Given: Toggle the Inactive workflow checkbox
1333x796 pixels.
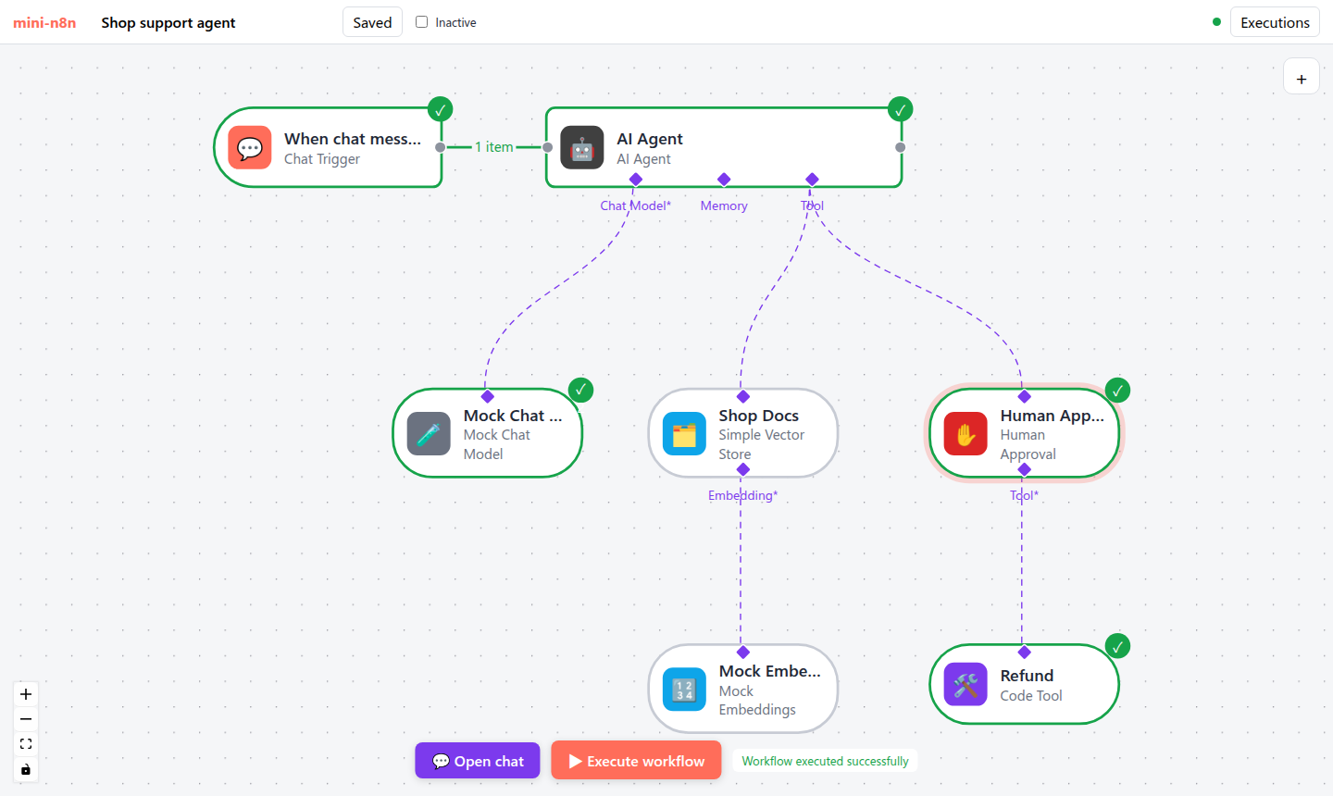Looking at the screenshot, I should 422,21.
